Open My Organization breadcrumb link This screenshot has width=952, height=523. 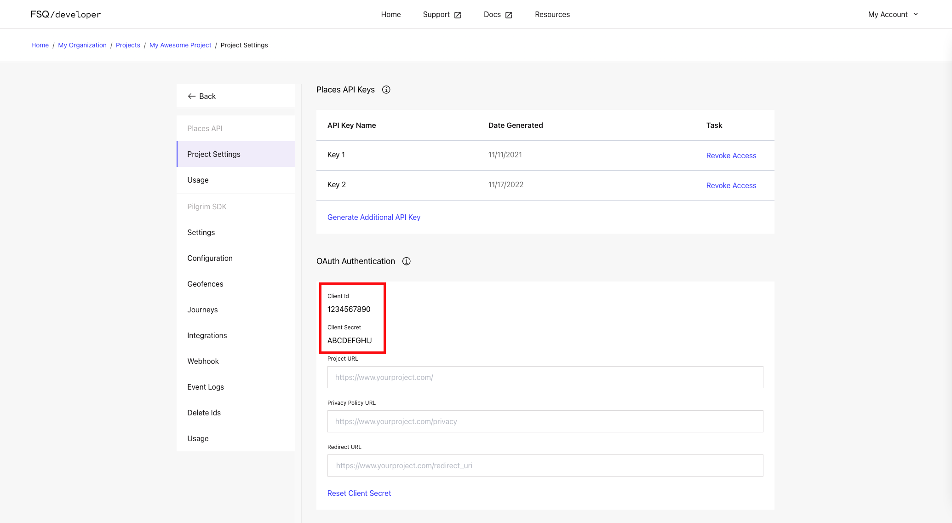(82, 45)
